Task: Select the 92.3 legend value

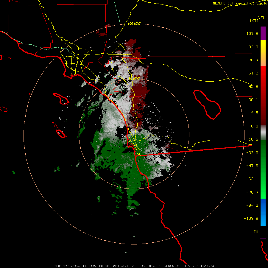Action: 253,47
